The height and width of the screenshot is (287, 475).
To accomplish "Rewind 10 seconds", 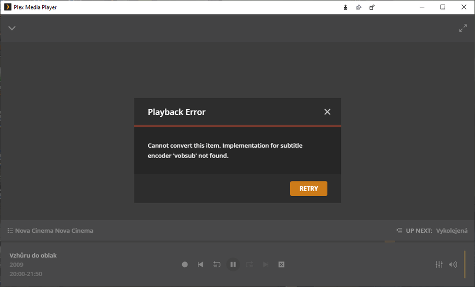I will pos(217,265).
